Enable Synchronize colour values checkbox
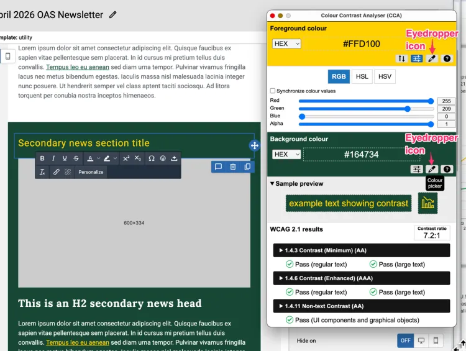466x351 pixels. (273, 91)
